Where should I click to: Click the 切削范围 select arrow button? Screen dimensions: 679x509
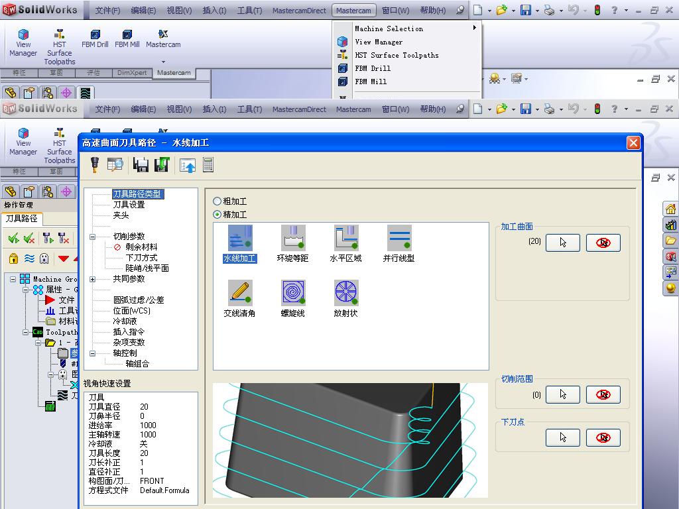tap(562, 394)
